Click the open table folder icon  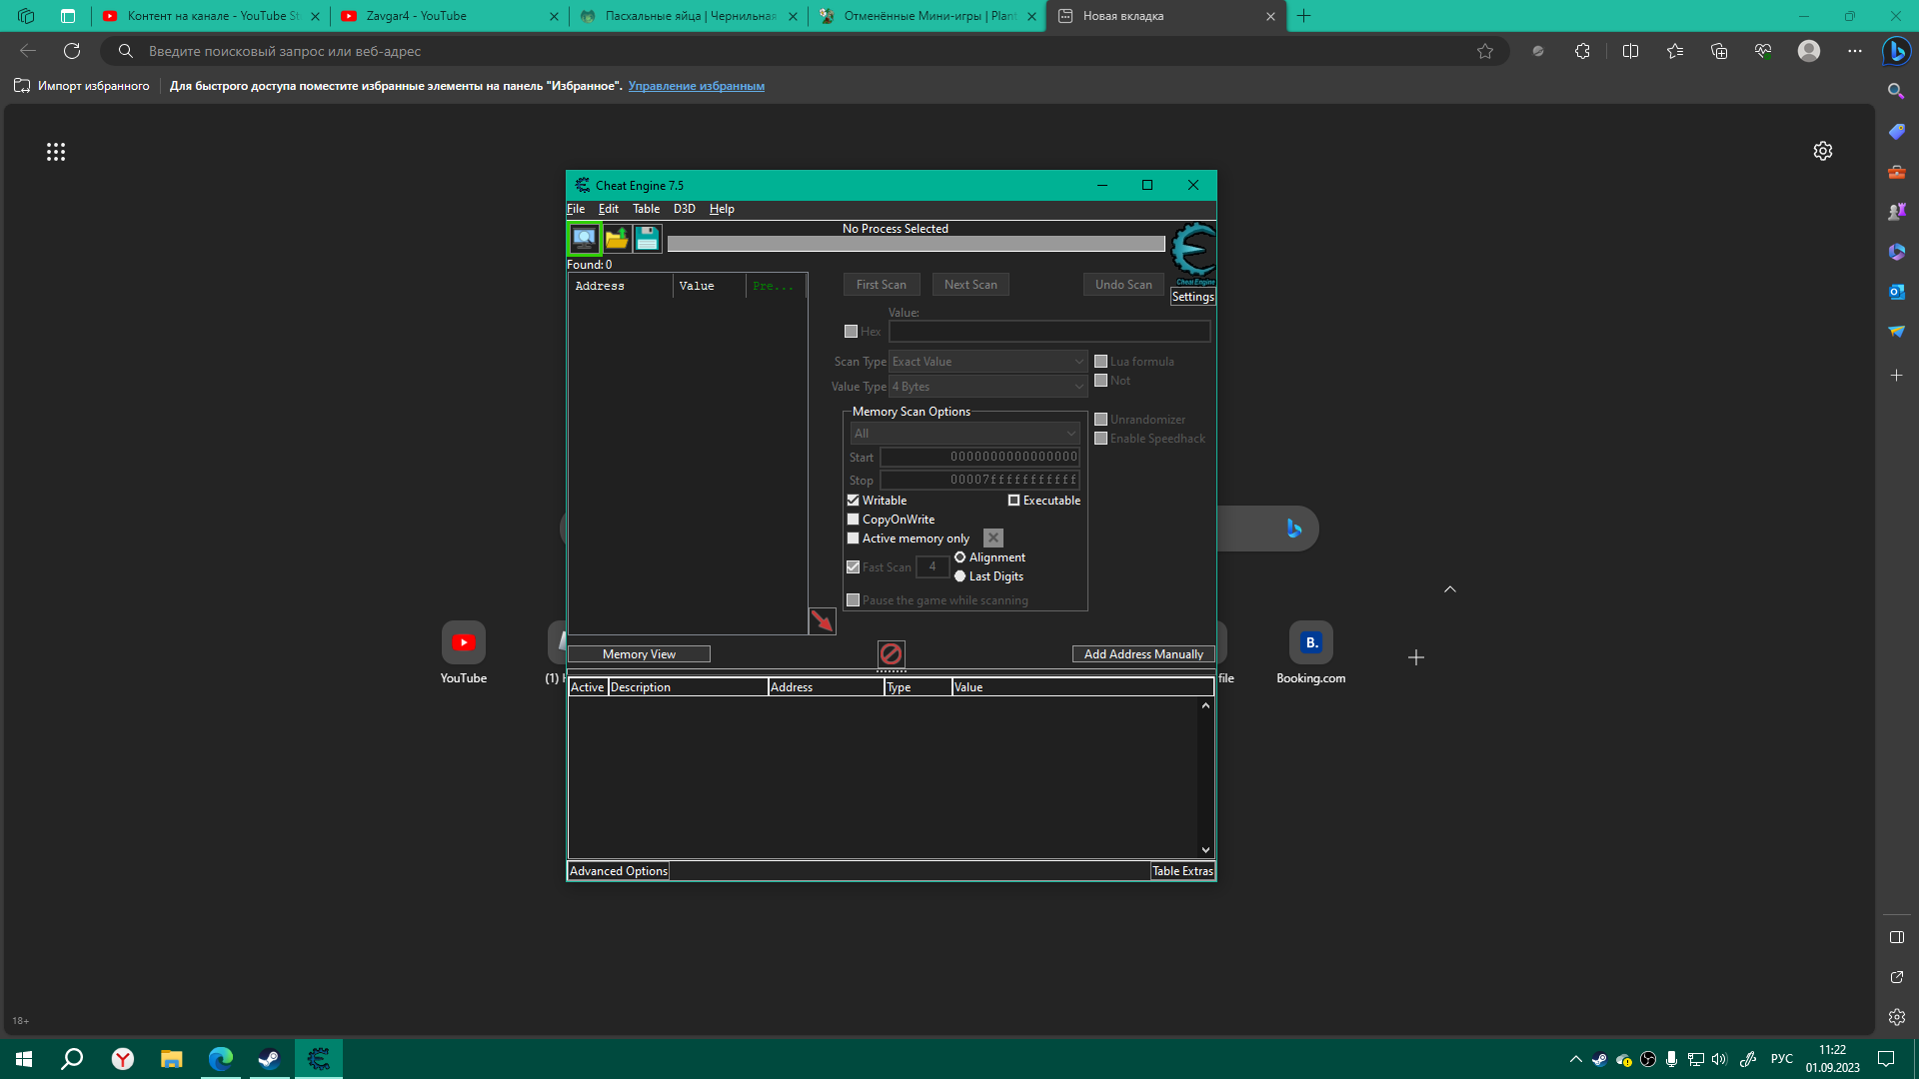tap(617, 239)
